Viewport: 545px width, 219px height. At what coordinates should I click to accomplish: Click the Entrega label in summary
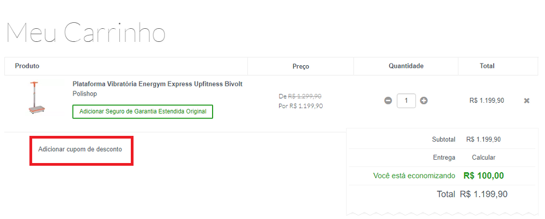point(444,158)
